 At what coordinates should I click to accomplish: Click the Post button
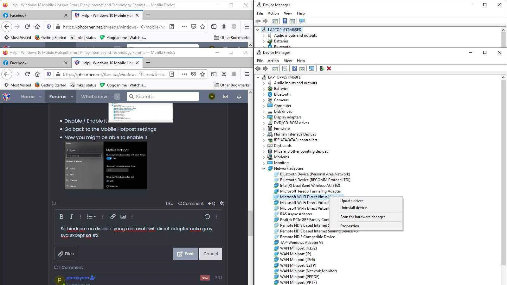[185, 254]
